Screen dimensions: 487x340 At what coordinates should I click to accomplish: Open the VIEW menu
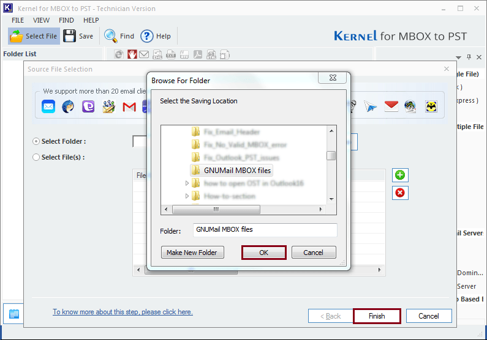tap(41, 20)
